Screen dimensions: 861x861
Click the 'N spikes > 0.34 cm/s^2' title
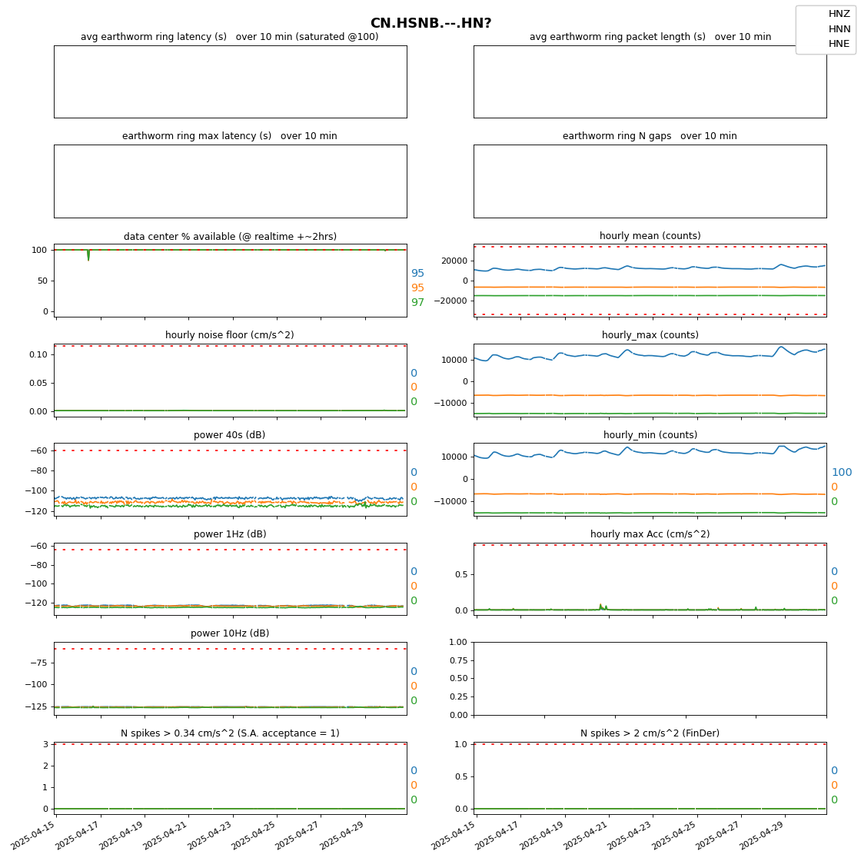pyautogui.click(x=230, y=733)
